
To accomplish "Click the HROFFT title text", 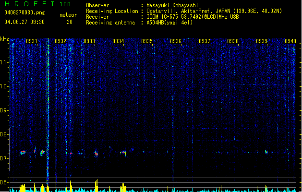I will click(x=30, y=4).
